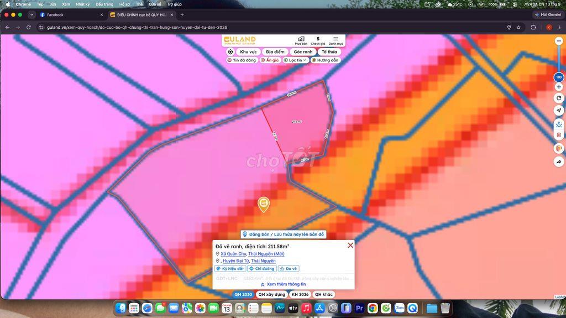Click the share arrow icon

559,161
